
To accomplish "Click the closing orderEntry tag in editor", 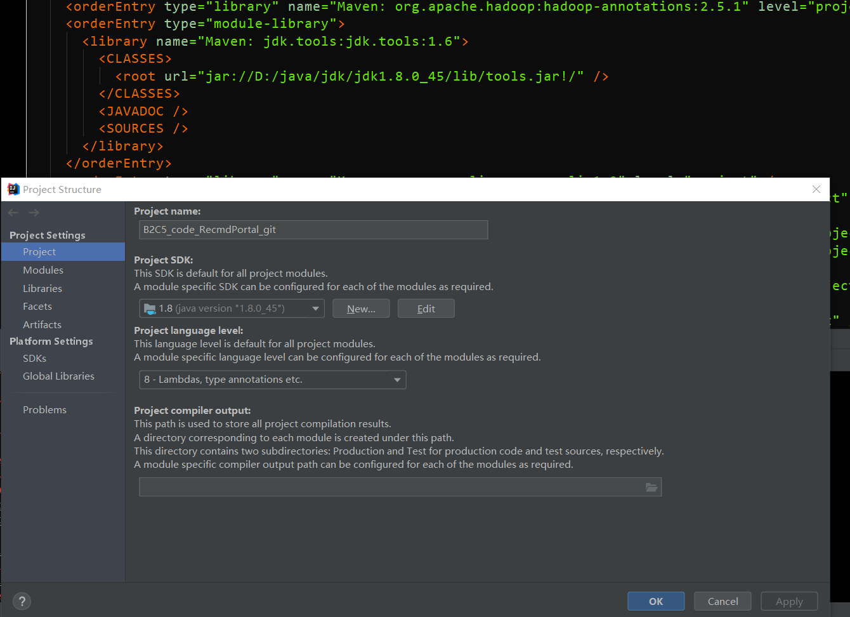I will point(119,163).
